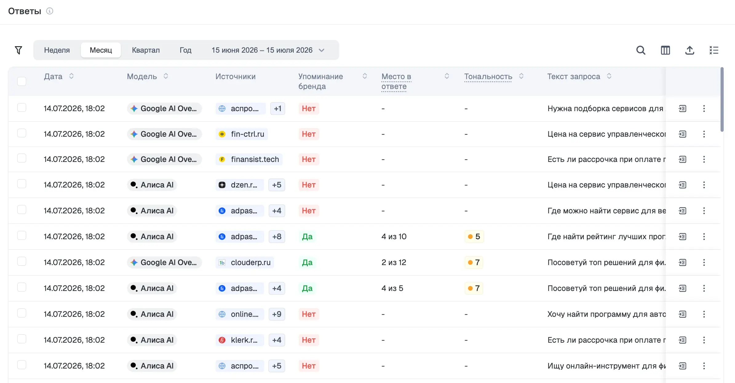Switch to the Квартал period tab
The image size is (735, 383).
146,50
